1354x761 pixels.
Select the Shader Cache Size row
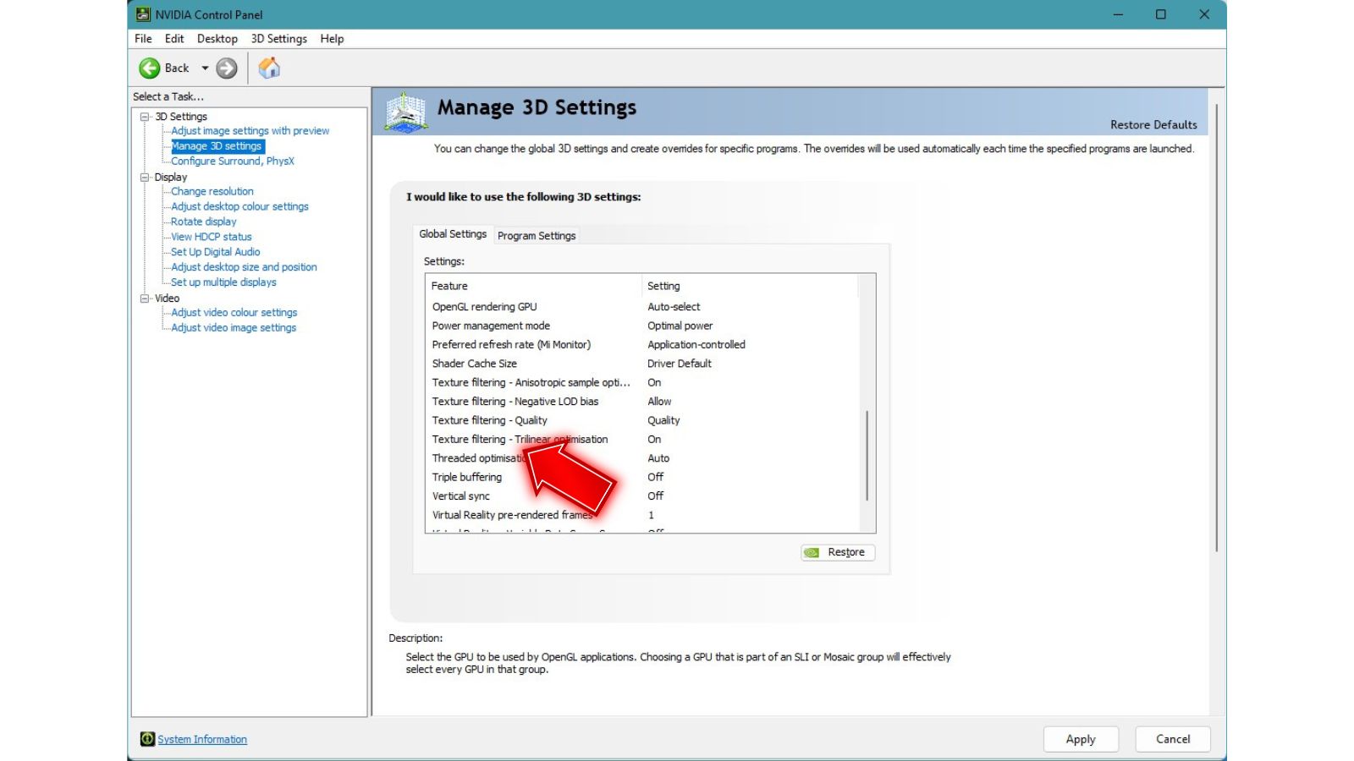pyautogui.click(x=642, y=364)
